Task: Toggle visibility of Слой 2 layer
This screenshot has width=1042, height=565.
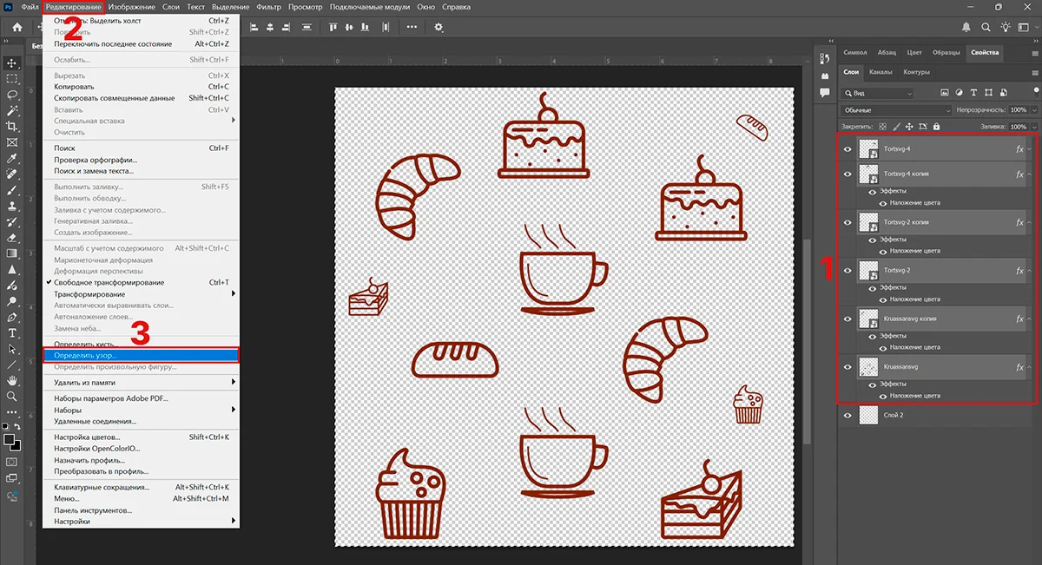Action: coord(847,416)
